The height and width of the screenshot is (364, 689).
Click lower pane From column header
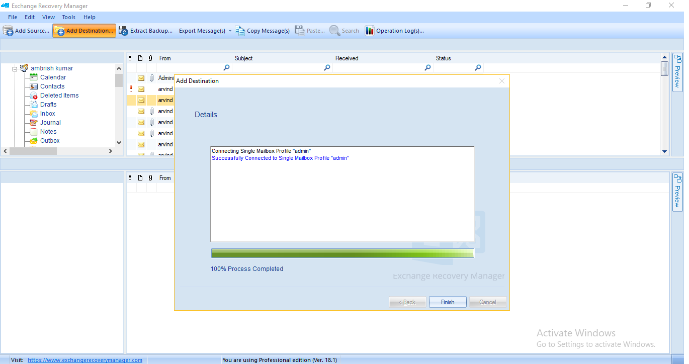pyautogui.click(x=165, y=178)
